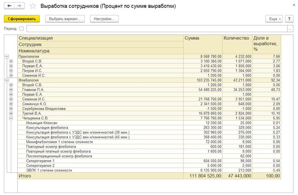
Task: Open the Еще dropdown menu
Action: pyautogui.click(x=274, y=19)
